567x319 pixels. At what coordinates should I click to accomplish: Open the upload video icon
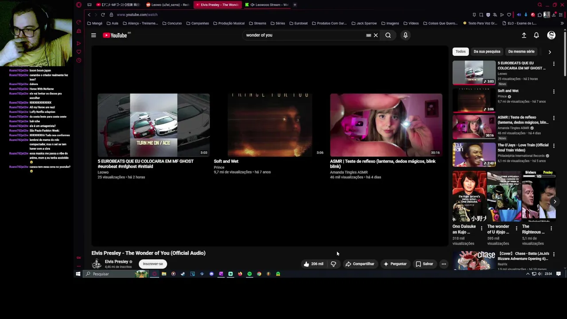point(524,35)
